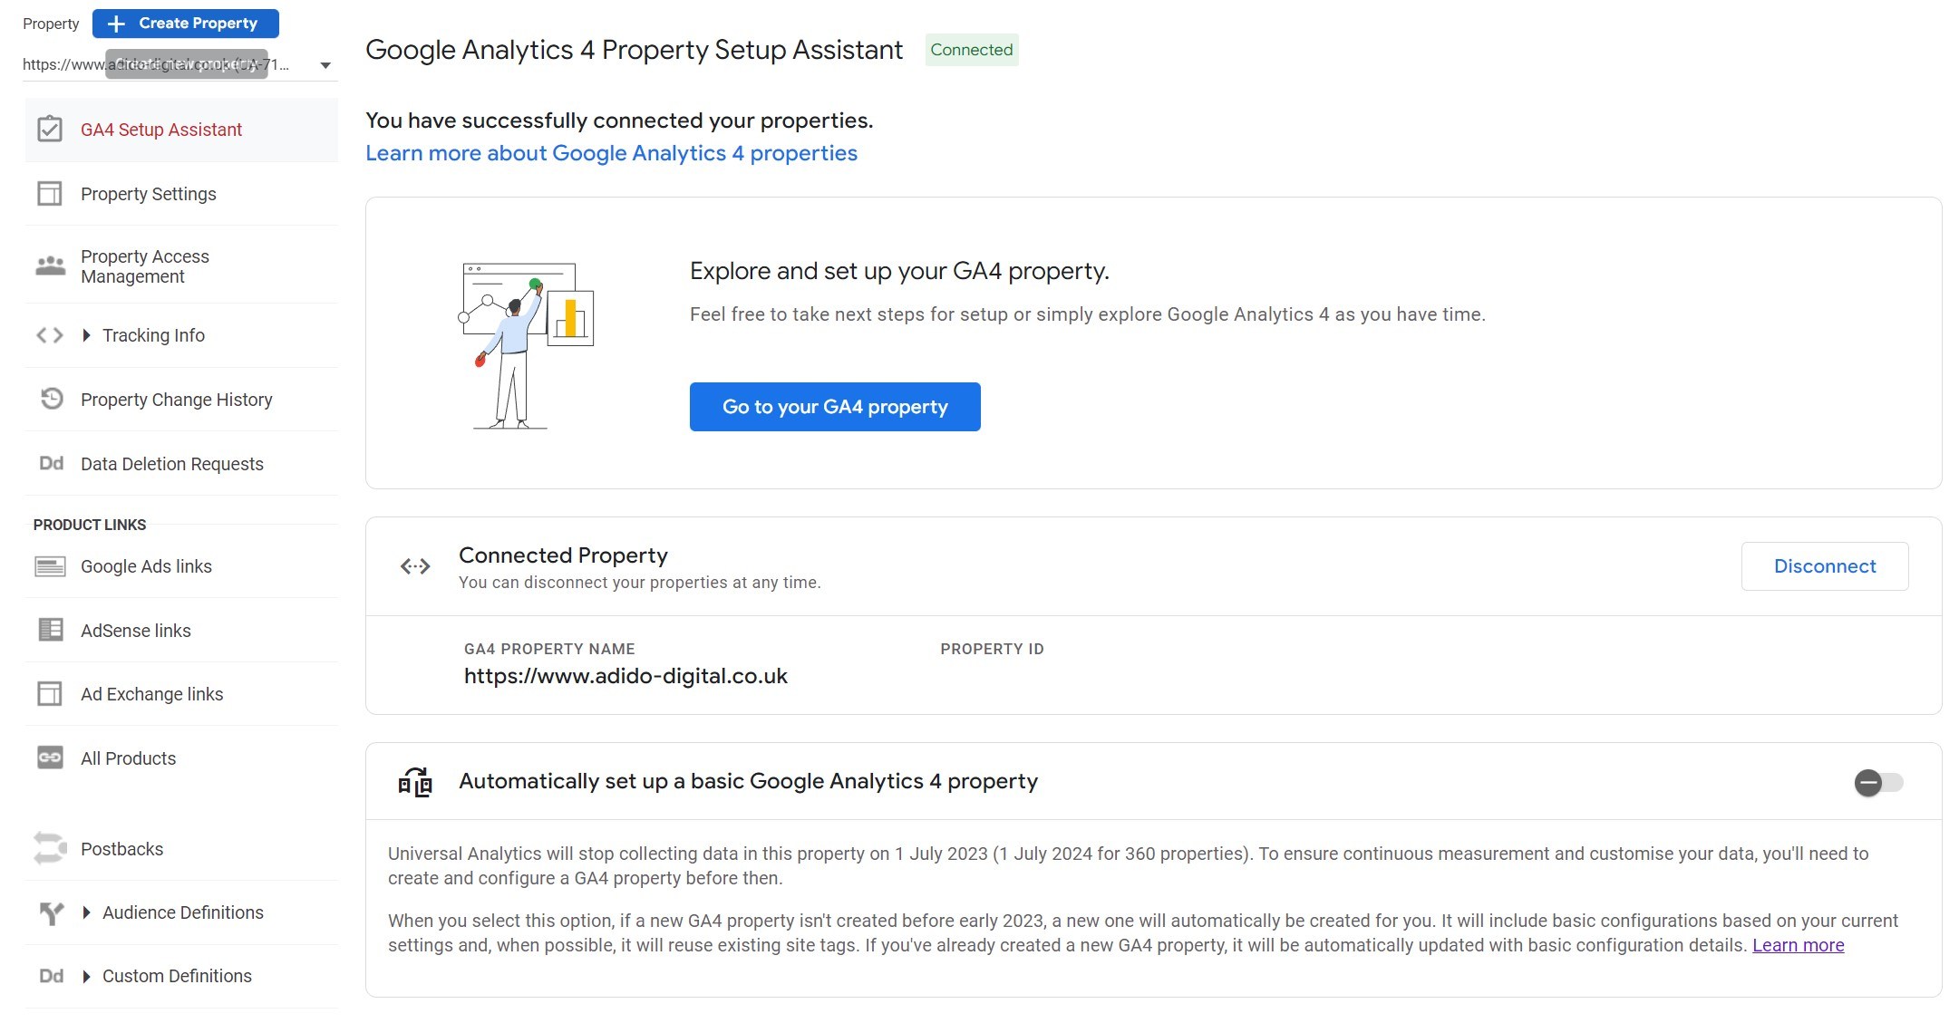
Task: Click the Tracking Info code brackets icon
Action: (x=50, y=335)
